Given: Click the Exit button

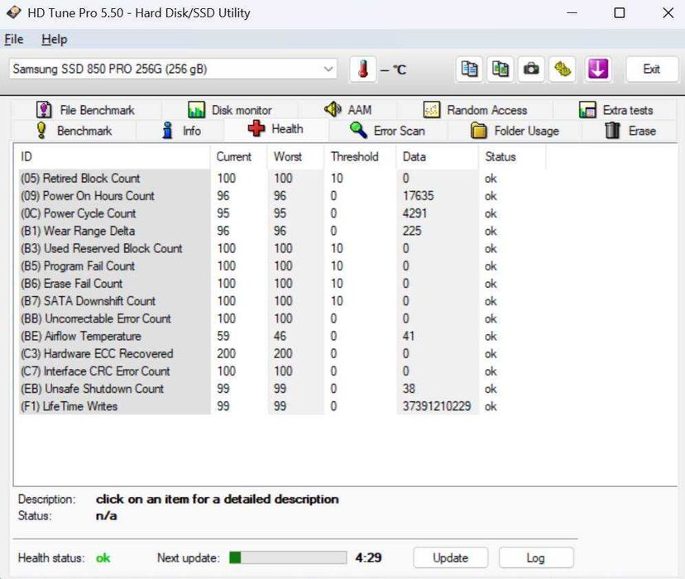Looking at the screenshot, I should click(x=651, y=69).
